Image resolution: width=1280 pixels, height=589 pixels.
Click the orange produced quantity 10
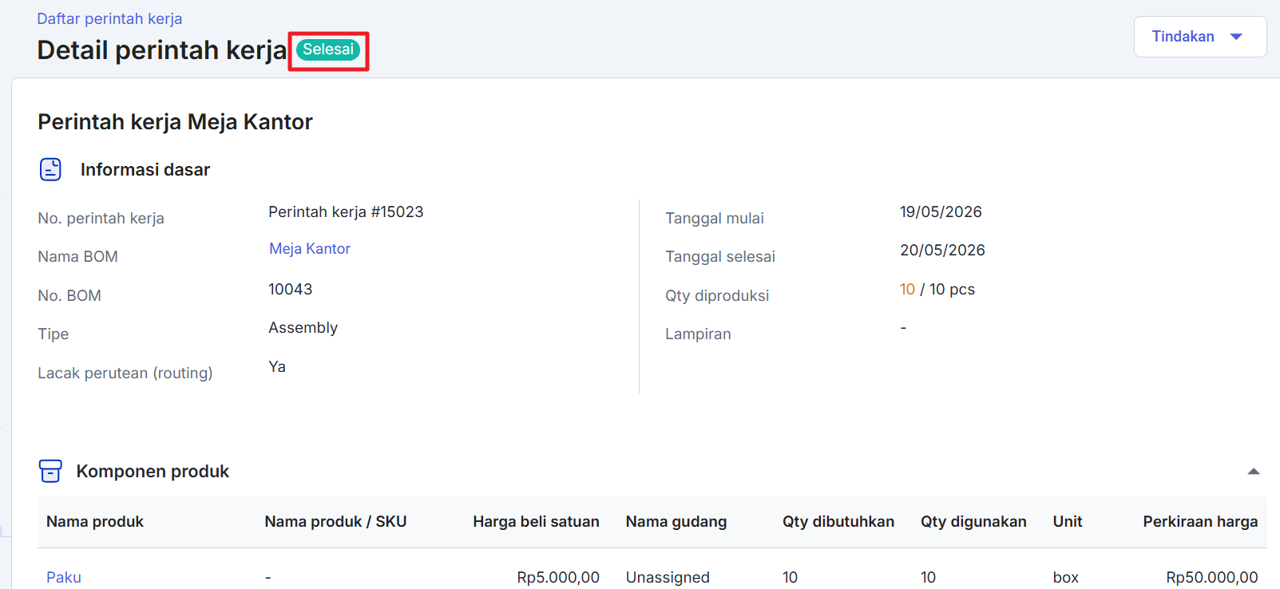tap(907, 289)
